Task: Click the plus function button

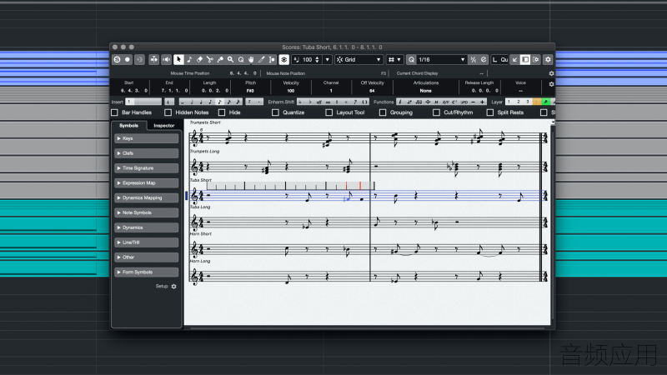Action: tap(483, 102)
